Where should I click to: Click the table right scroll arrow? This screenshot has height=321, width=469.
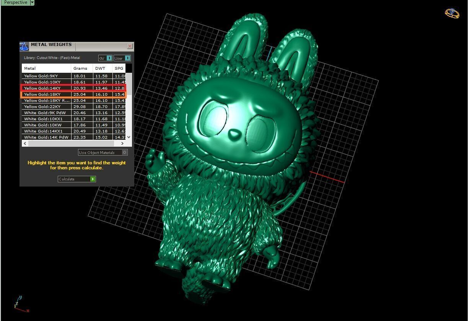122,143
